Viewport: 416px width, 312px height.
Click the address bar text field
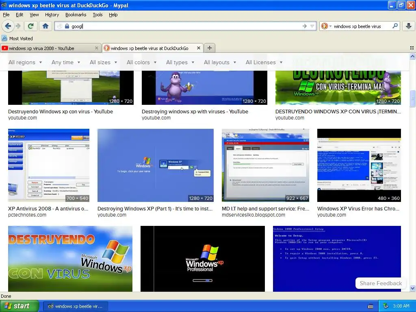click(x=186, y=26)
